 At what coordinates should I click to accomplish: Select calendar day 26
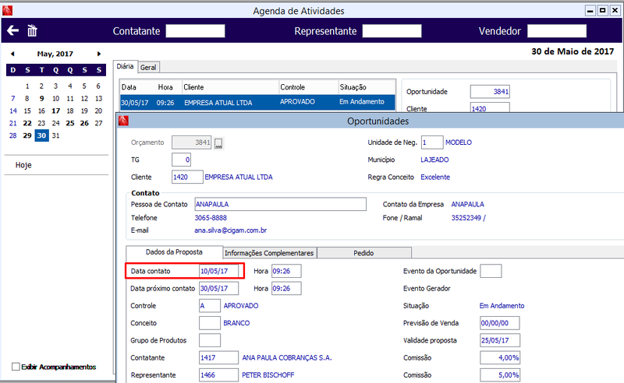[84, 123]
